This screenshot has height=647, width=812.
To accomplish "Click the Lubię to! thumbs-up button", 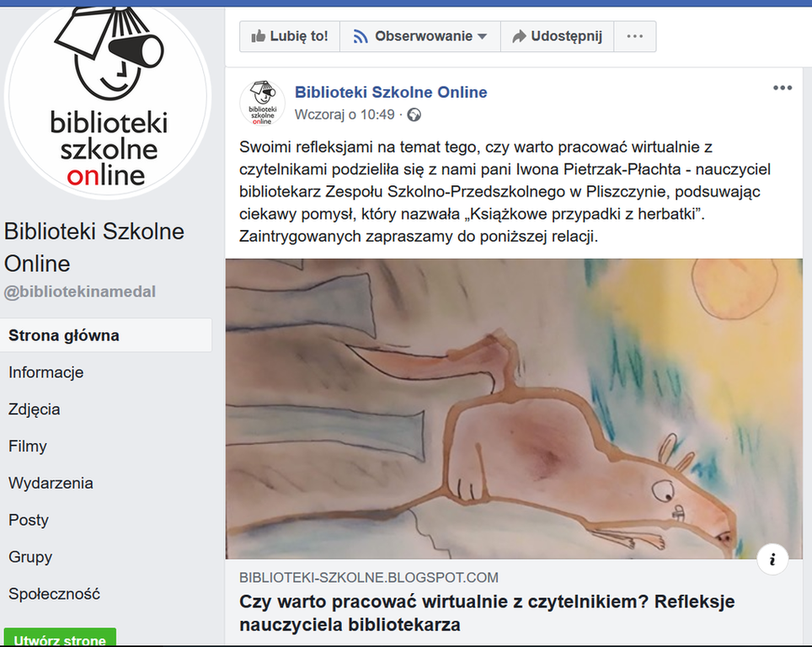I will click(290, 36).
